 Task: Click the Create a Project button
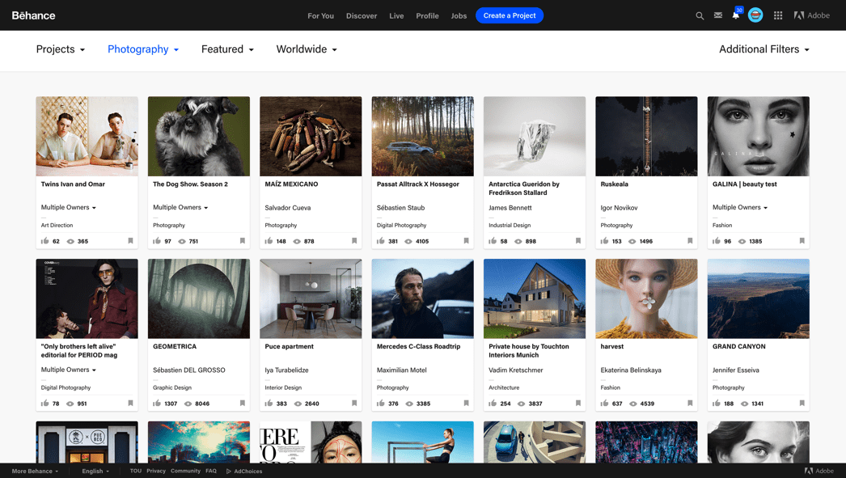click(x=509, y=15)
